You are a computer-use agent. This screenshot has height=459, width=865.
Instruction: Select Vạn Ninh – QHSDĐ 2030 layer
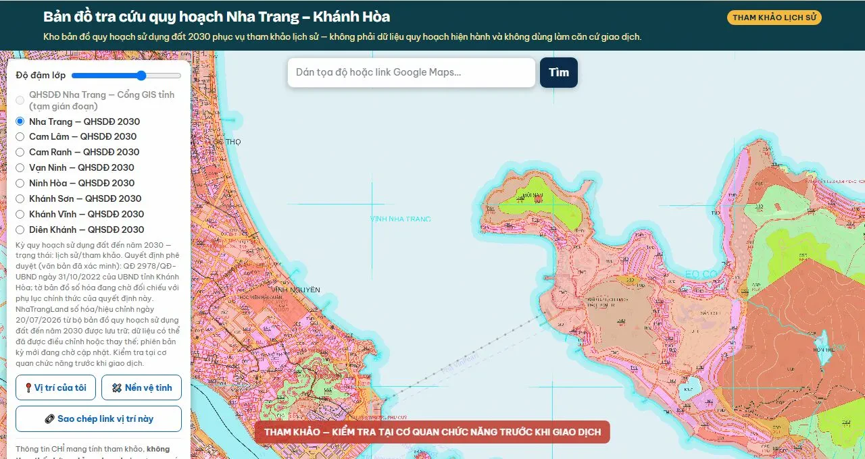point(20,168)
